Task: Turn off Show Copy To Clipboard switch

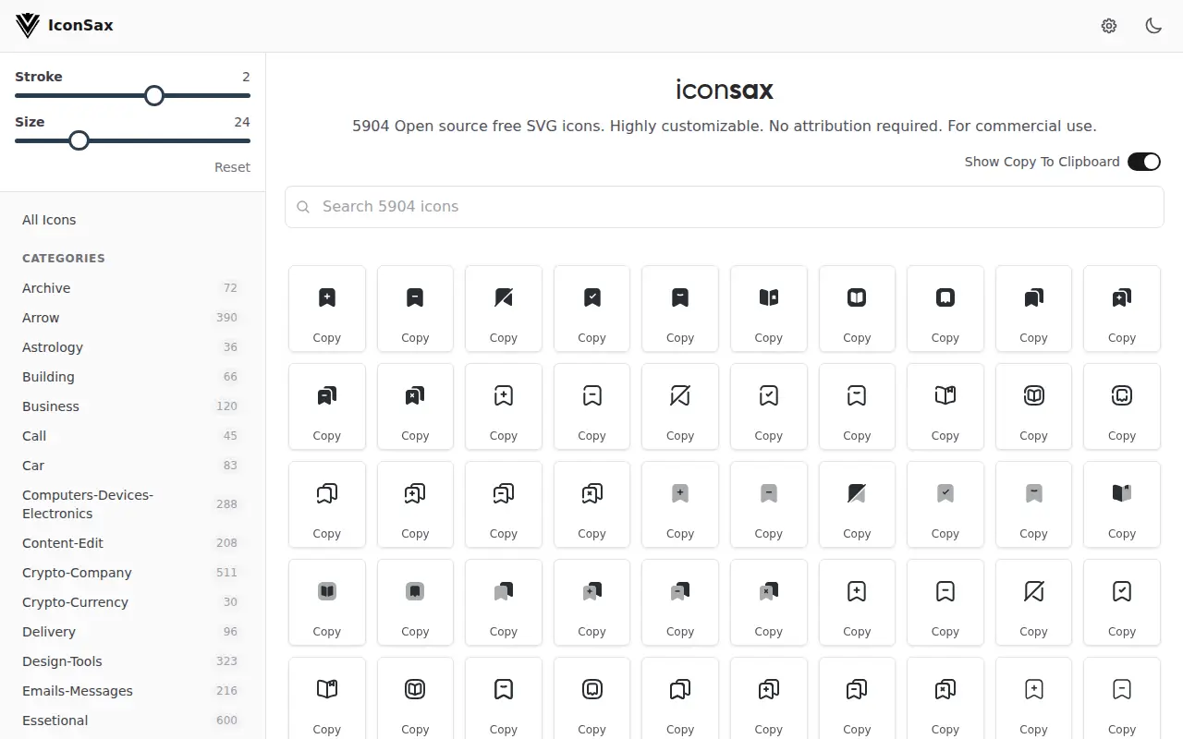Action: point(1144,162)
